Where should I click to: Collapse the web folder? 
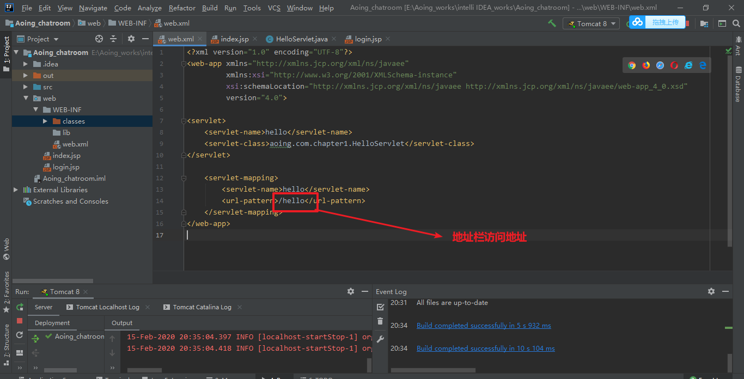pyautogui.click(x=26, y=99)
